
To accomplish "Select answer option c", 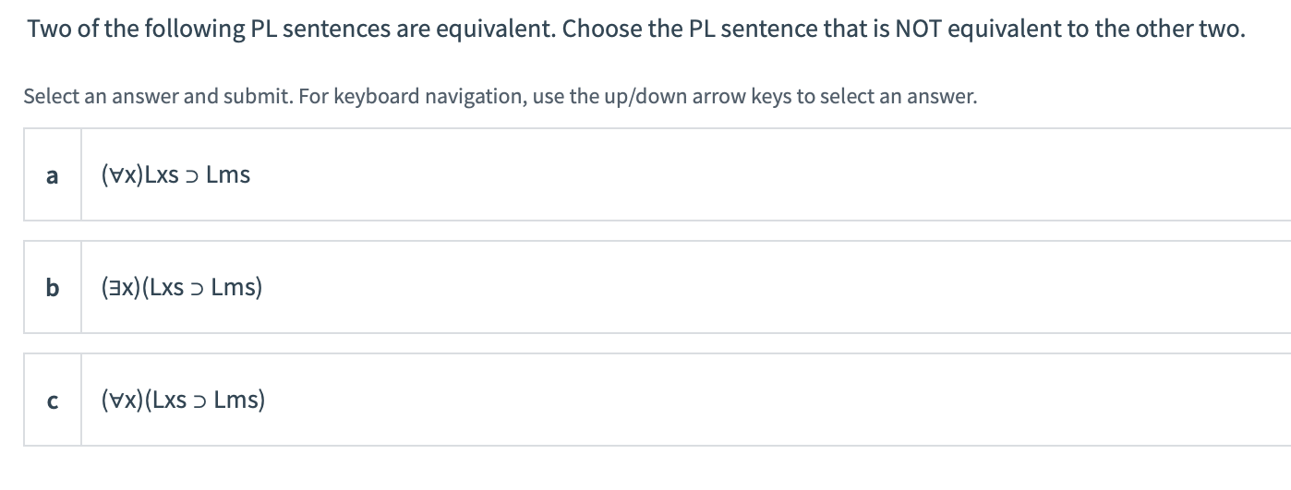I will tap(646, 400).
